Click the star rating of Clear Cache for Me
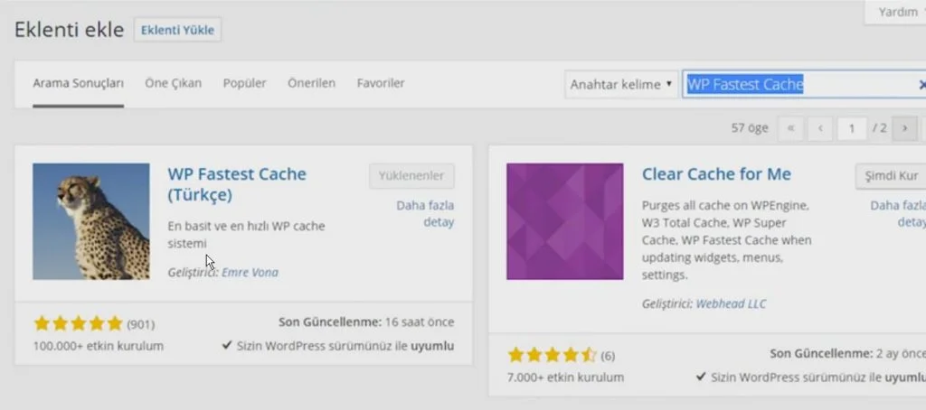The width and height of the screenshot is (926, 410). pyautogui.click(x=552, y=354)
